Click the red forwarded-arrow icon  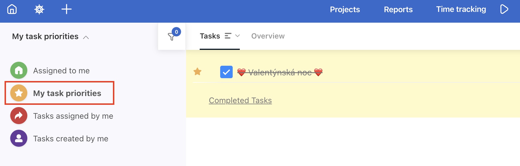coord(19,116)
